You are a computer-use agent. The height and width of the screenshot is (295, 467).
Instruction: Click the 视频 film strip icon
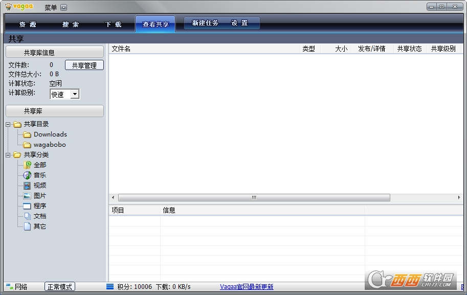[x=27, y=186]
